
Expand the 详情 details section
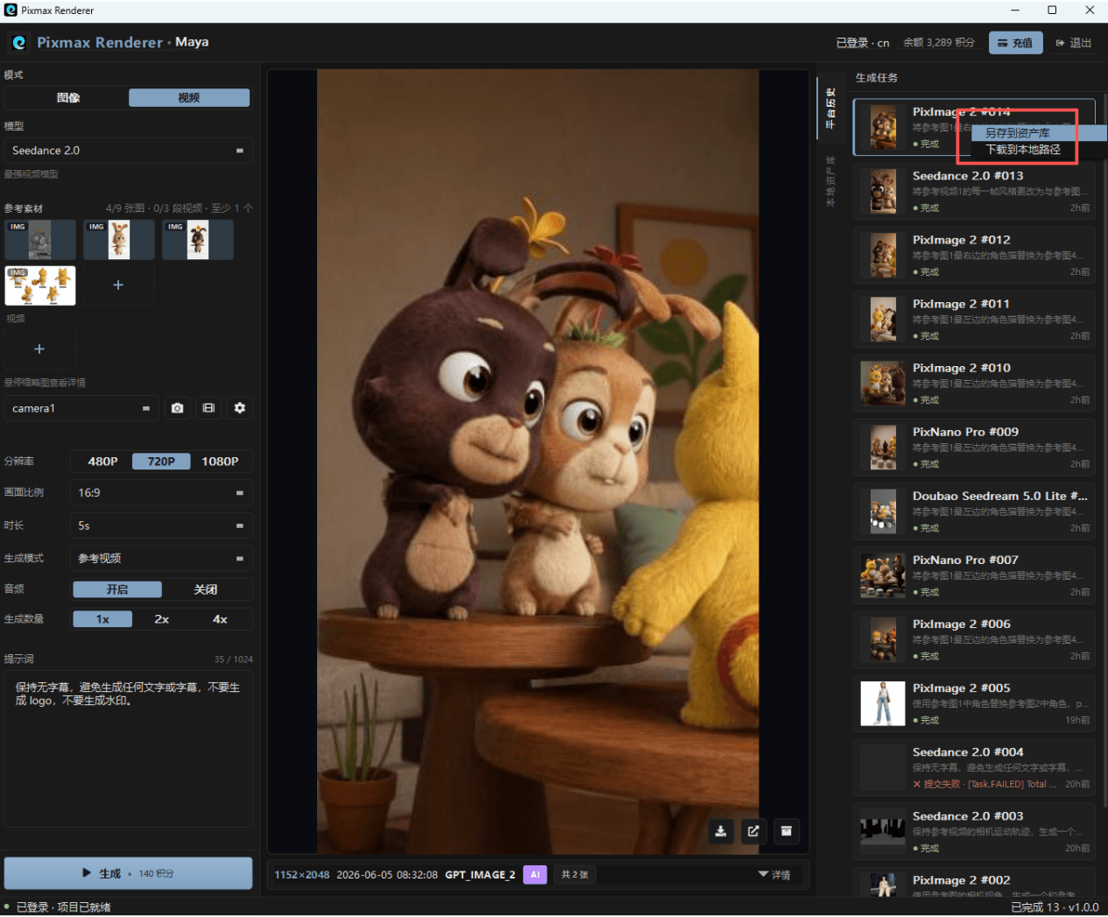(x=774, y=875)
